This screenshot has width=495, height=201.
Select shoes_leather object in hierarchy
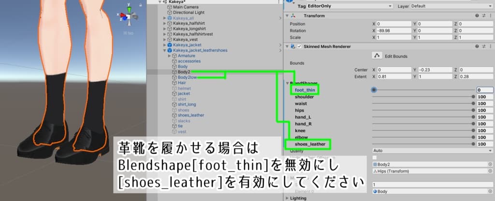(191, 115)
